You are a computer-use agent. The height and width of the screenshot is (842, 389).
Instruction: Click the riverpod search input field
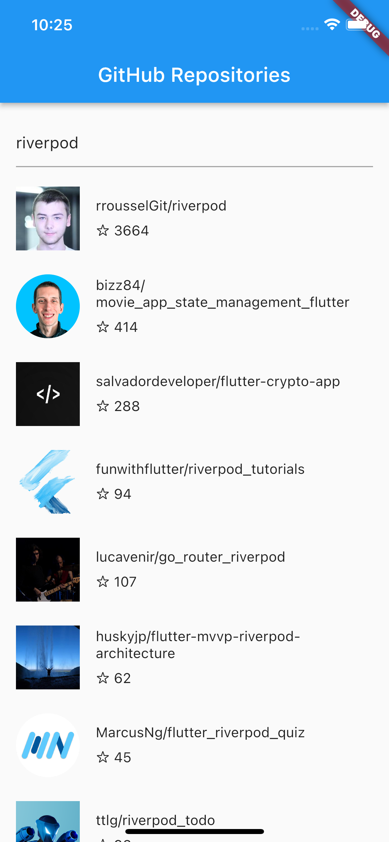pos(133,143)
